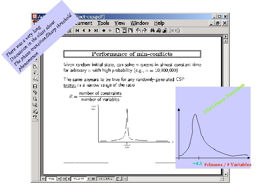This screenshot has height=195, width=260.
Task: Select the Pencil markup tool
Action: (x=35, y=73)
